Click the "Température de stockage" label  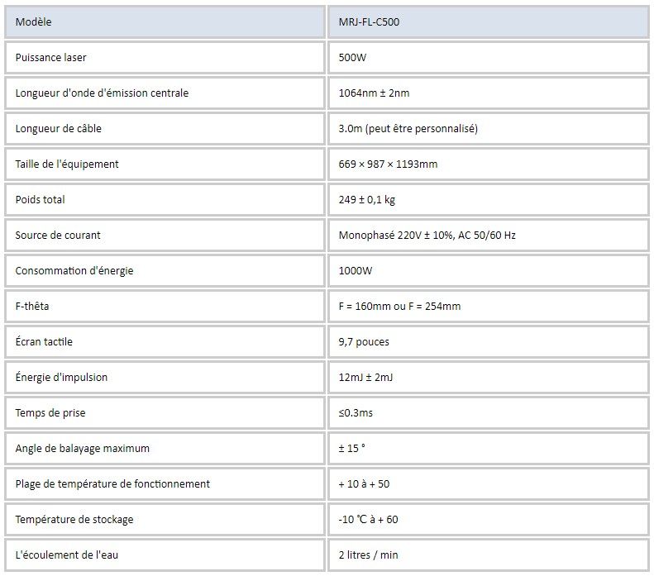74,520
